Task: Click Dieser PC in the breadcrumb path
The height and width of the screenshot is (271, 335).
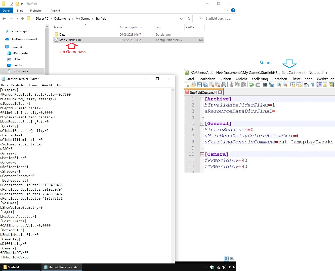Action: (x=42, y=19)
